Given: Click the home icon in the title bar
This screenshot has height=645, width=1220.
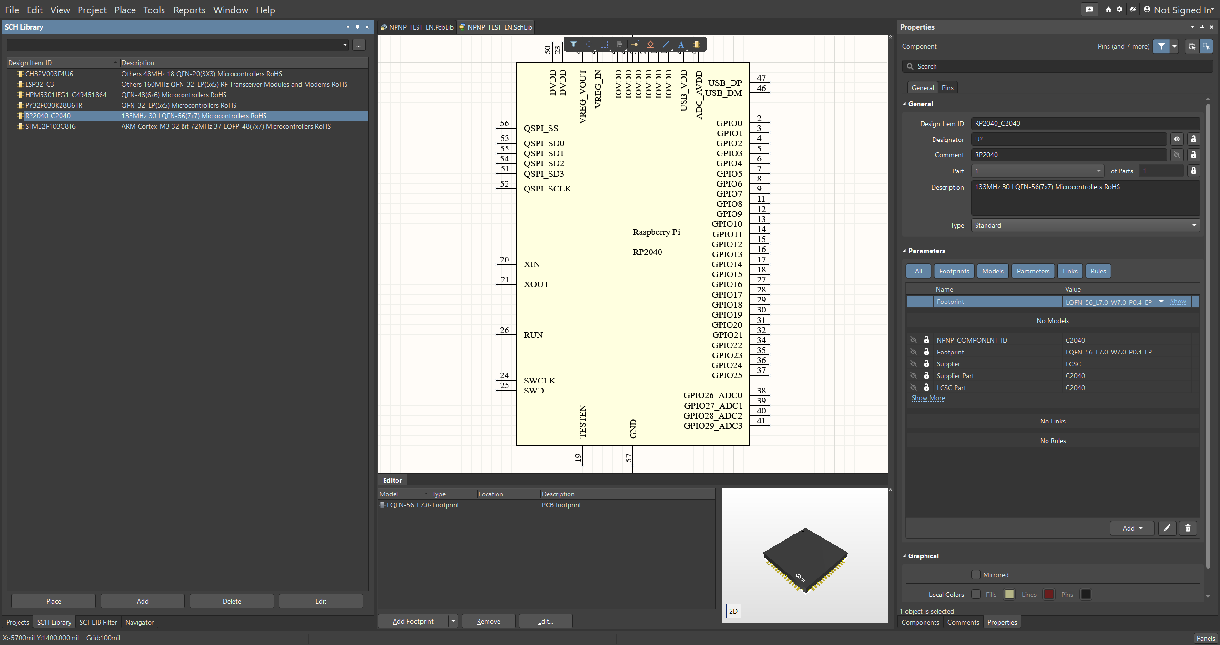Looking at the screenshot, I should click(x=1108, y=10).
